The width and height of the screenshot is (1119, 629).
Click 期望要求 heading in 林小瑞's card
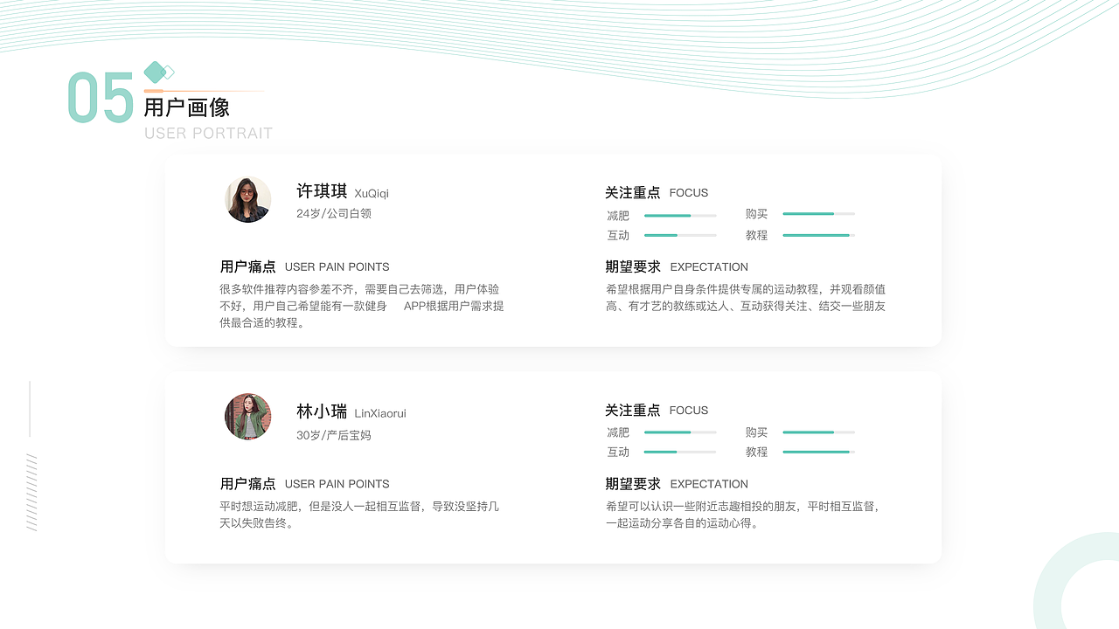633,483
